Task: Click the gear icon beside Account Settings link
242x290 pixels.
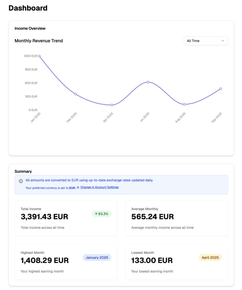Action: coord(78,187)
